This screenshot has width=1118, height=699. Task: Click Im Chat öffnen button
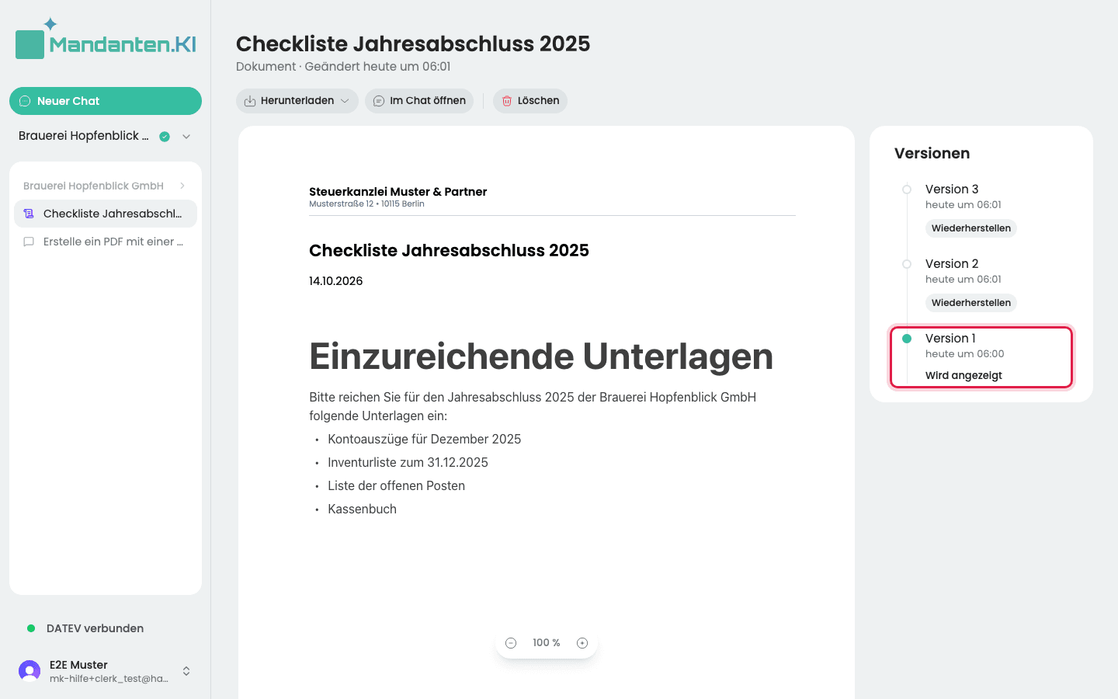tap(419, 101)
